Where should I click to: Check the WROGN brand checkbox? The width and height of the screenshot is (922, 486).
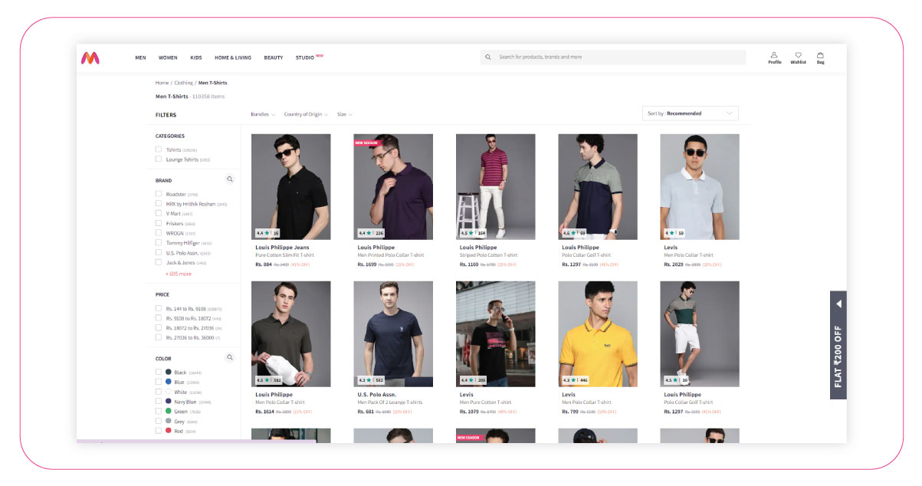click(x=159, y=233)
